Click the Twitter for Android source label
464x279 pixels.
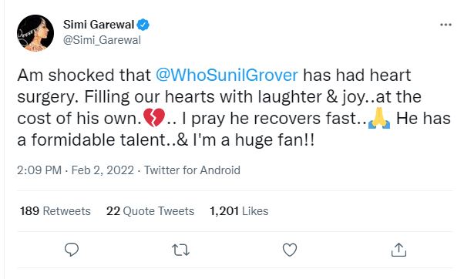coord(192,170)
